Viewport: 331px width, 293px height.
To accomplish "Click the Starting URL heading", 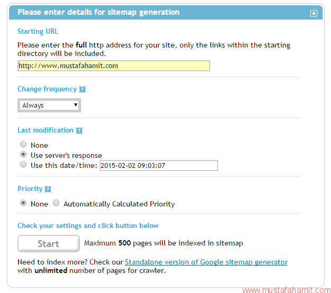I will [x=38, y=31].
